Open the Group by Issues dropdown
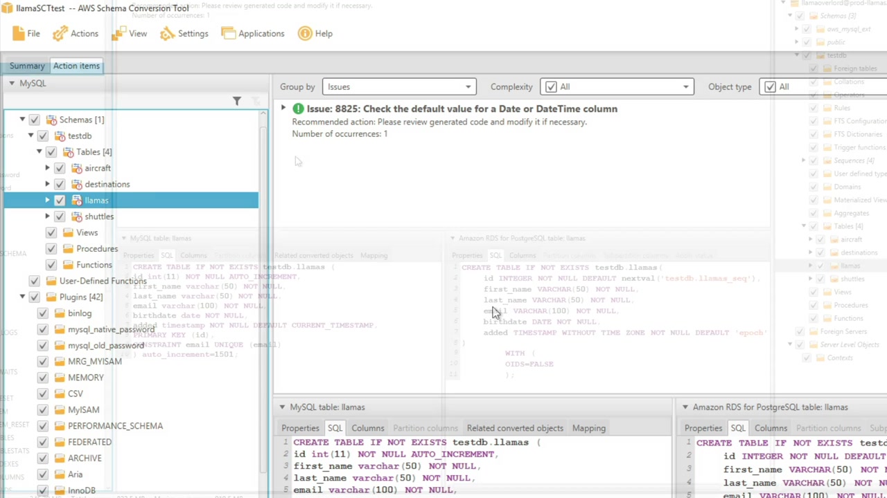Image resolution: width=887 pixels, height=498 pixels. (398, 87)
